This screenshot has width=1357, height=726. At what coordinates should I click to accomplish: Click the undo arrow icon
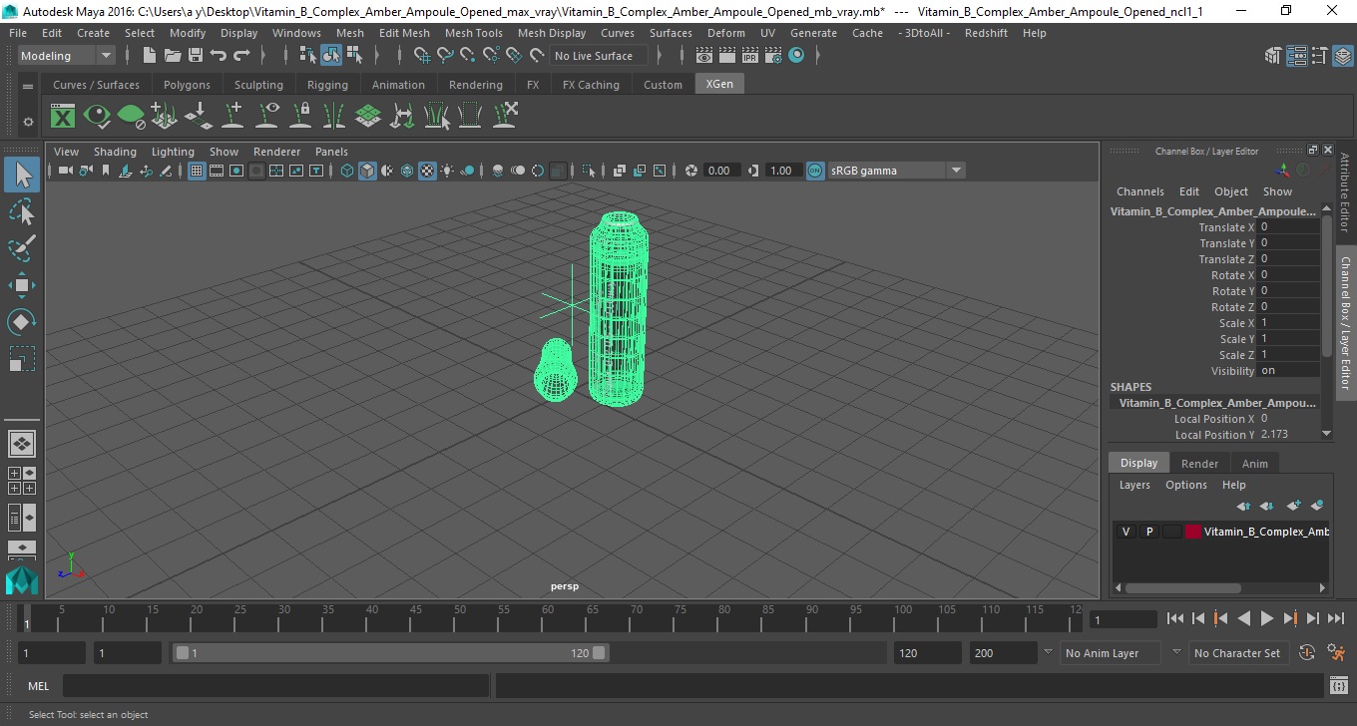click(x=219, y=56)
